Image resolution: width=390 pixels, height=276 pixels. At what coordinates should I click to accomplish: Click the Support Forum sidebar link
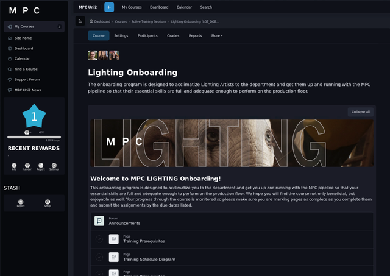pos(27,80)
